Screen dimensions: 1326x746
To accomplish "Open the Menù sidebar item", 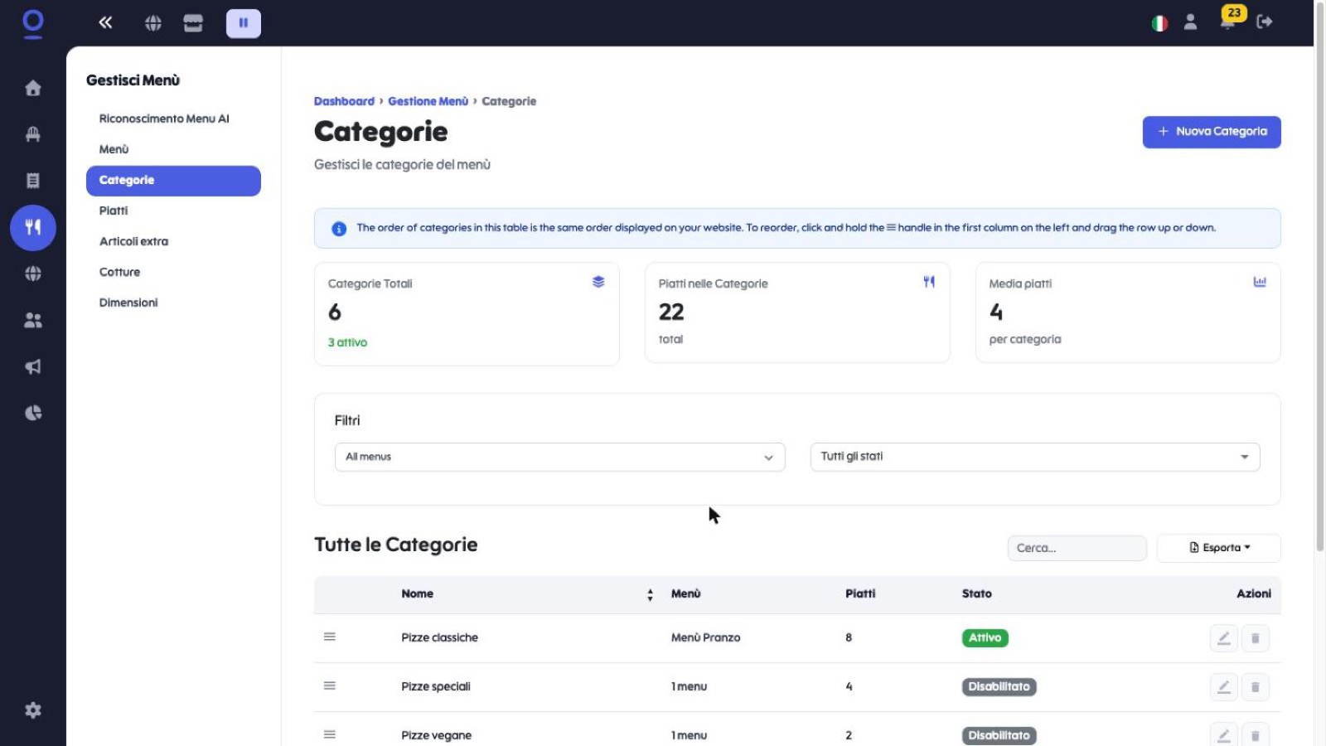I will coord(114,149).
